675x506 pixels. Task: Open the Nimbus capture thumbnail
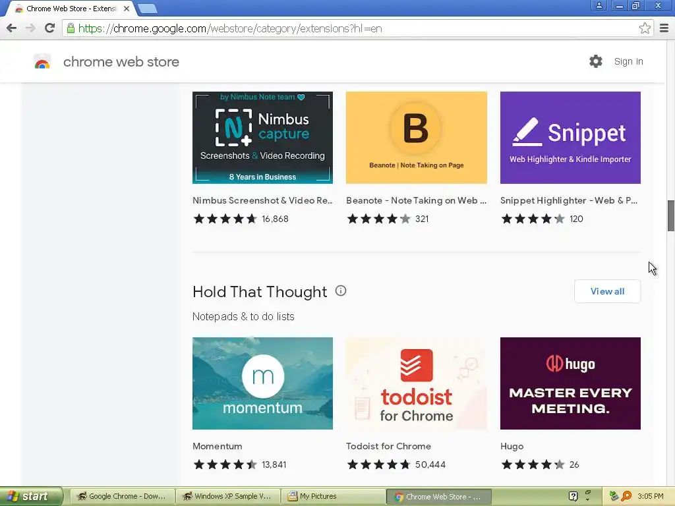(262, 138)
